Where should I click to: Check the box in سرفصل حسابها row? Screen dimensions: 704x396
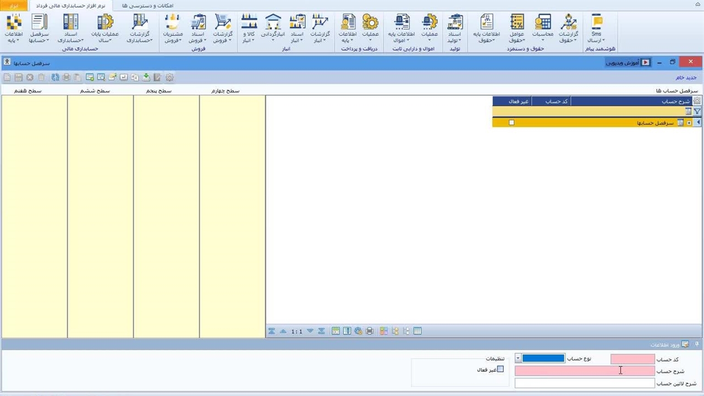click(512, 123)
